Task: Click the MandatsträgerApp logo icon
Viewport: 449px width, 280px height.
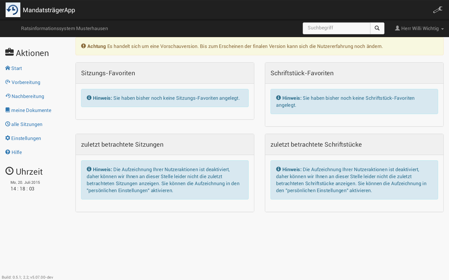Action: (x=13, y=10)
